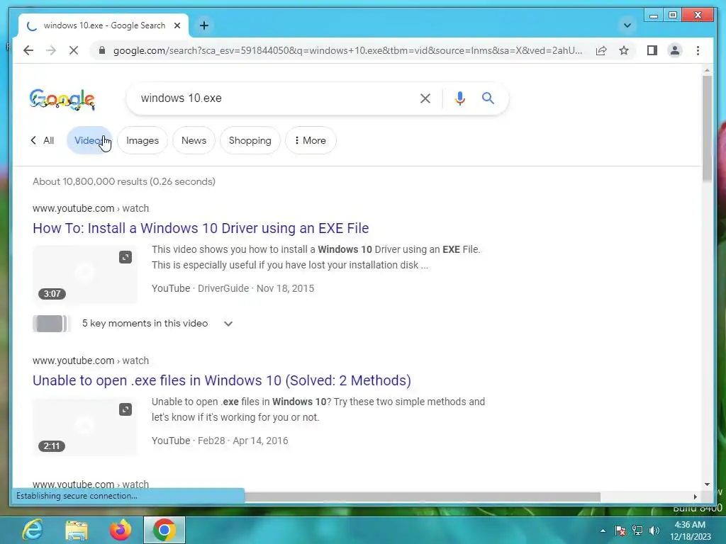Image resolution: width=726 pixels, height=544 pixels.
Task: Click the forward navigation arrow
Action: pos(51,50)
